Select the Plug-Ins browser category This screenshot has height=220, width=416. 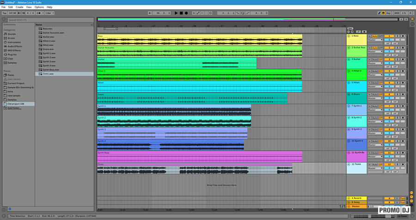pyautogui.click(x=12, y=54)
